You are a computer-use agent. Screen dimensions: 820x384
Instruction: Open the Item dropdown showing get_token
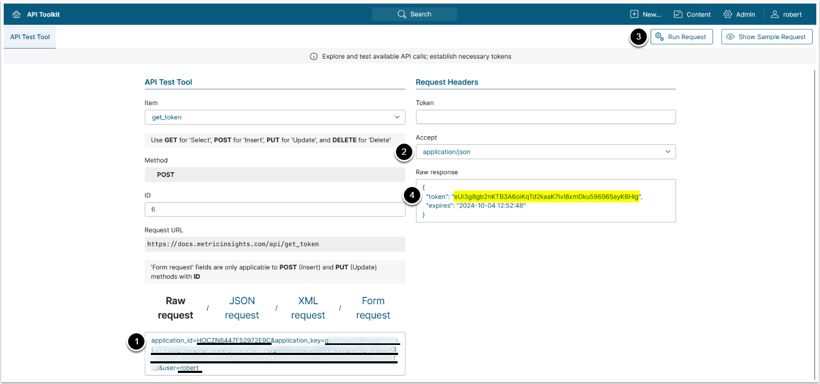[x=275, y=117]
